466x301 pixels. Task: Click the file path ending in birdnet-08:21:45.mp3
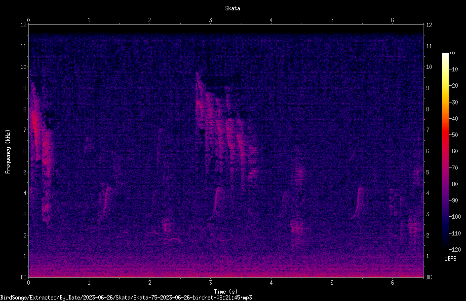(126, 298)
